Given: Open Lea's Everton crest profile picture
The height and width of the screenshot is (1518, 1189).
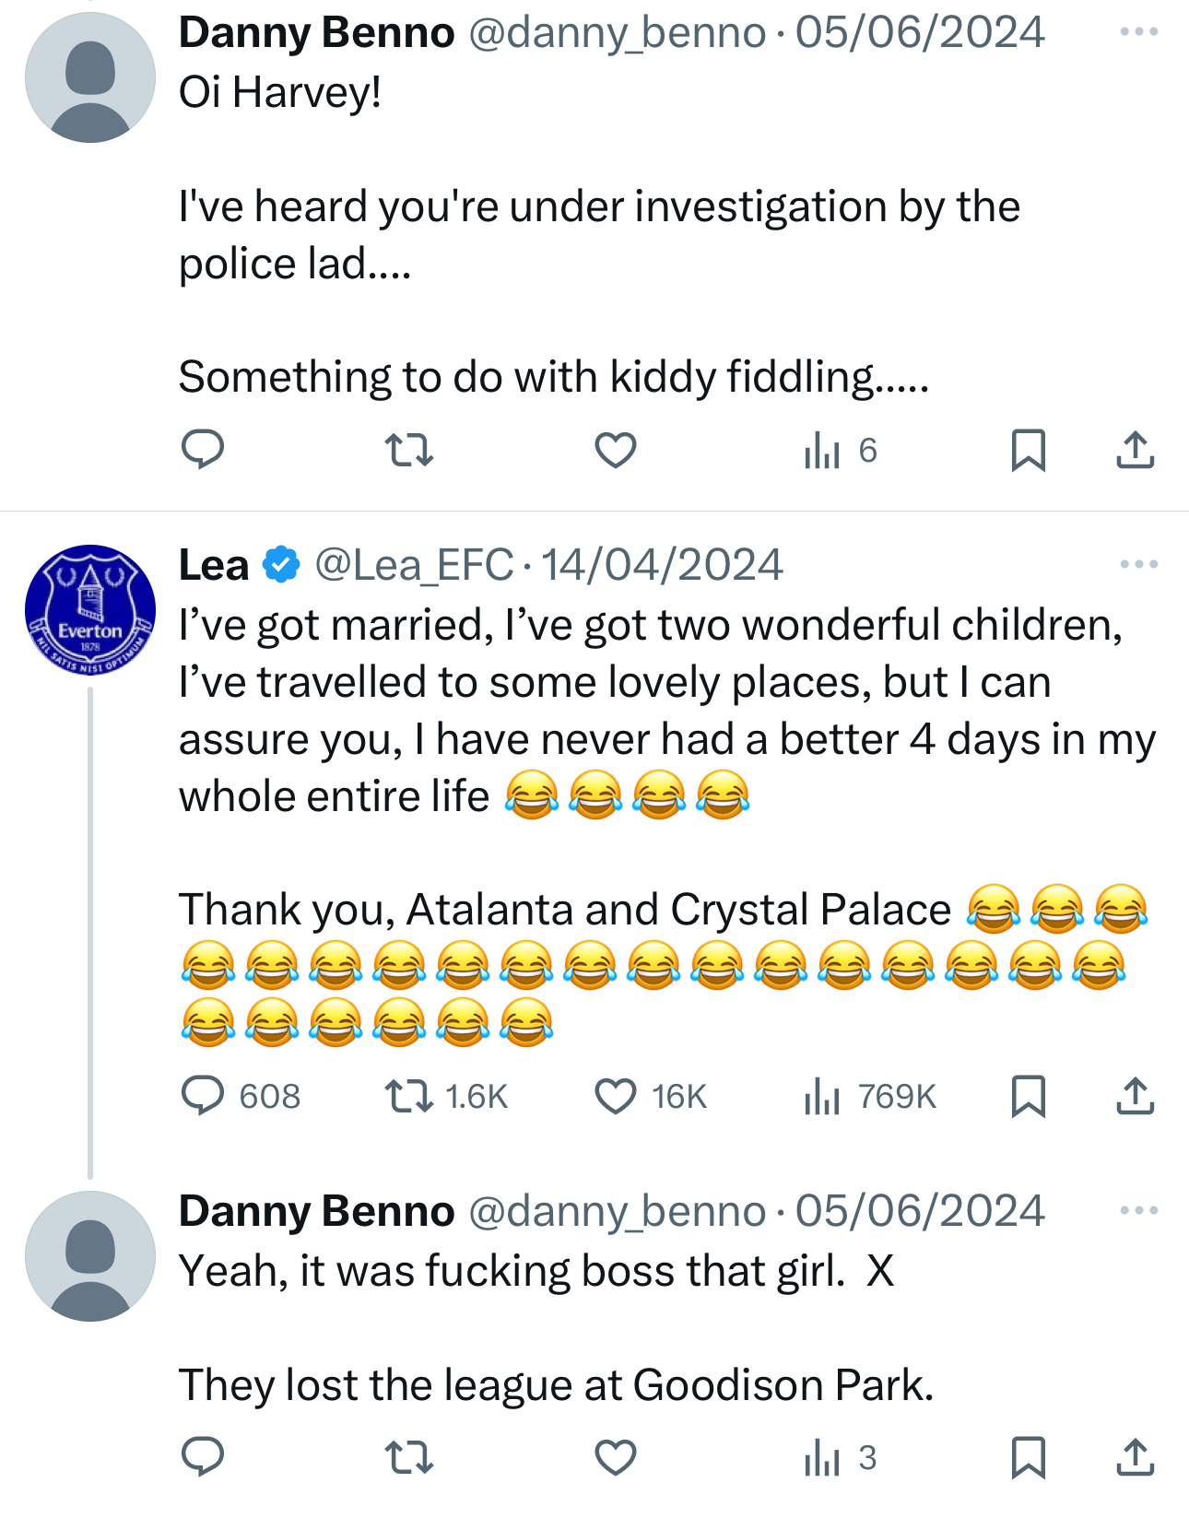Looking at the screenshot, I should tap(90, 610).
